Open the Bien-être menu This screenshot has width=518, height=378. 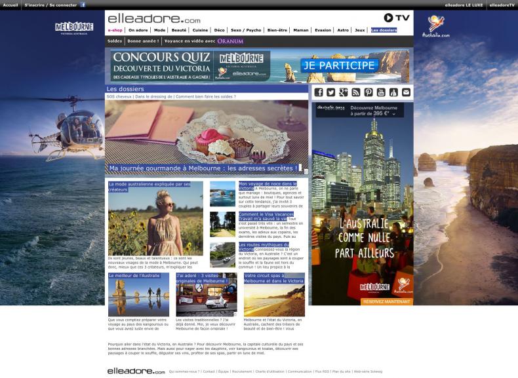point(277,30)
